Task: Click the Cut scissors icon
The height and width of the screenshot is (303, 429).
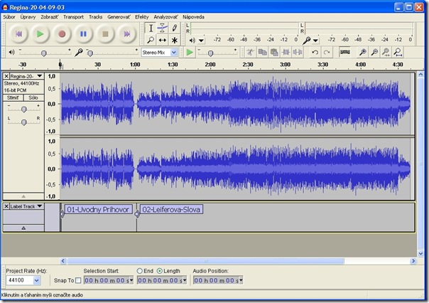Action: coord(250,52)
